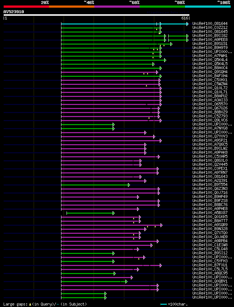
Task: Click the UniRef100_Q01KK5 label
Action: tap(210, 216)
